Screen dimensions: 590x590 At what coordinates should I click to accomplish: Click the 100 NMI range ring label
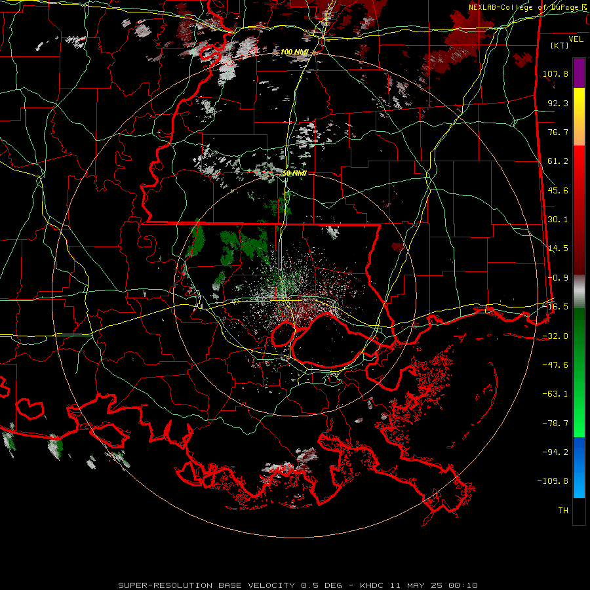(x=294, y=52)
